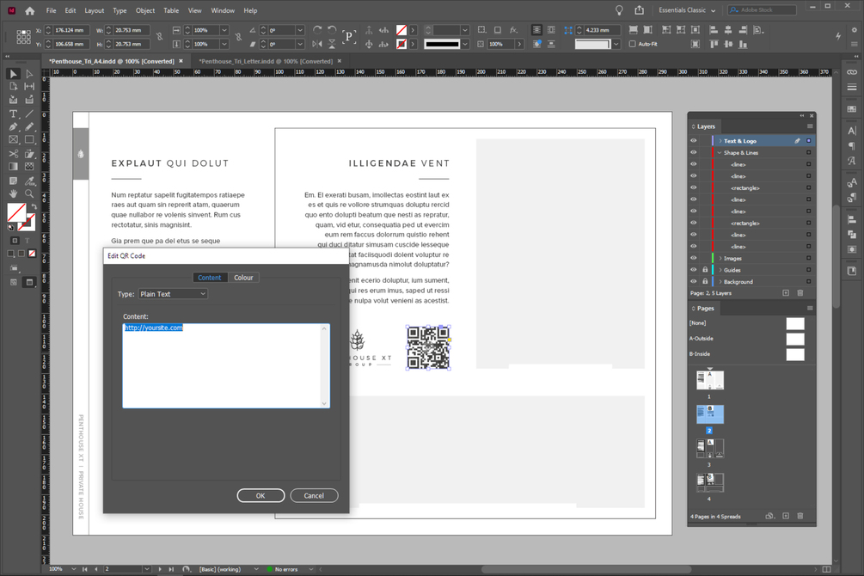Switch to the Colour tab
This screenshot has width=864, height=576.
coord(243,278)
